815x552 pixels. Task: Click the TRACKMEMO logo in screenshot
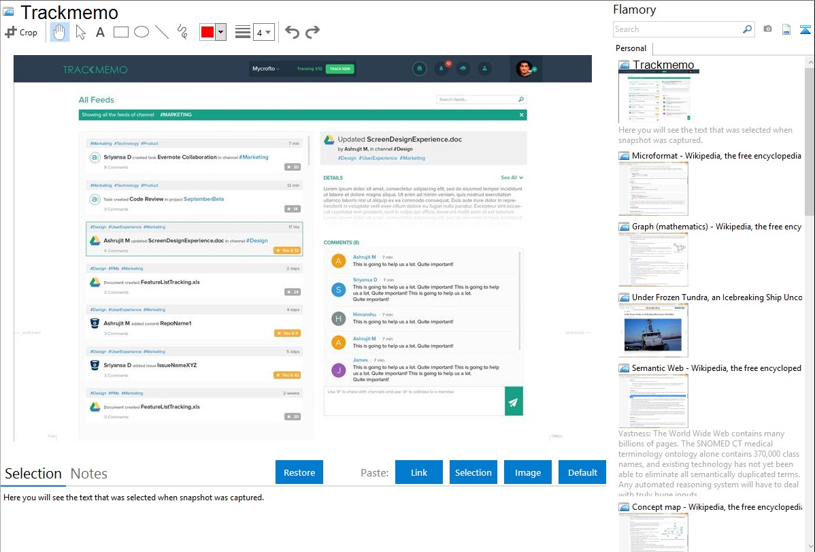point(95,69)
